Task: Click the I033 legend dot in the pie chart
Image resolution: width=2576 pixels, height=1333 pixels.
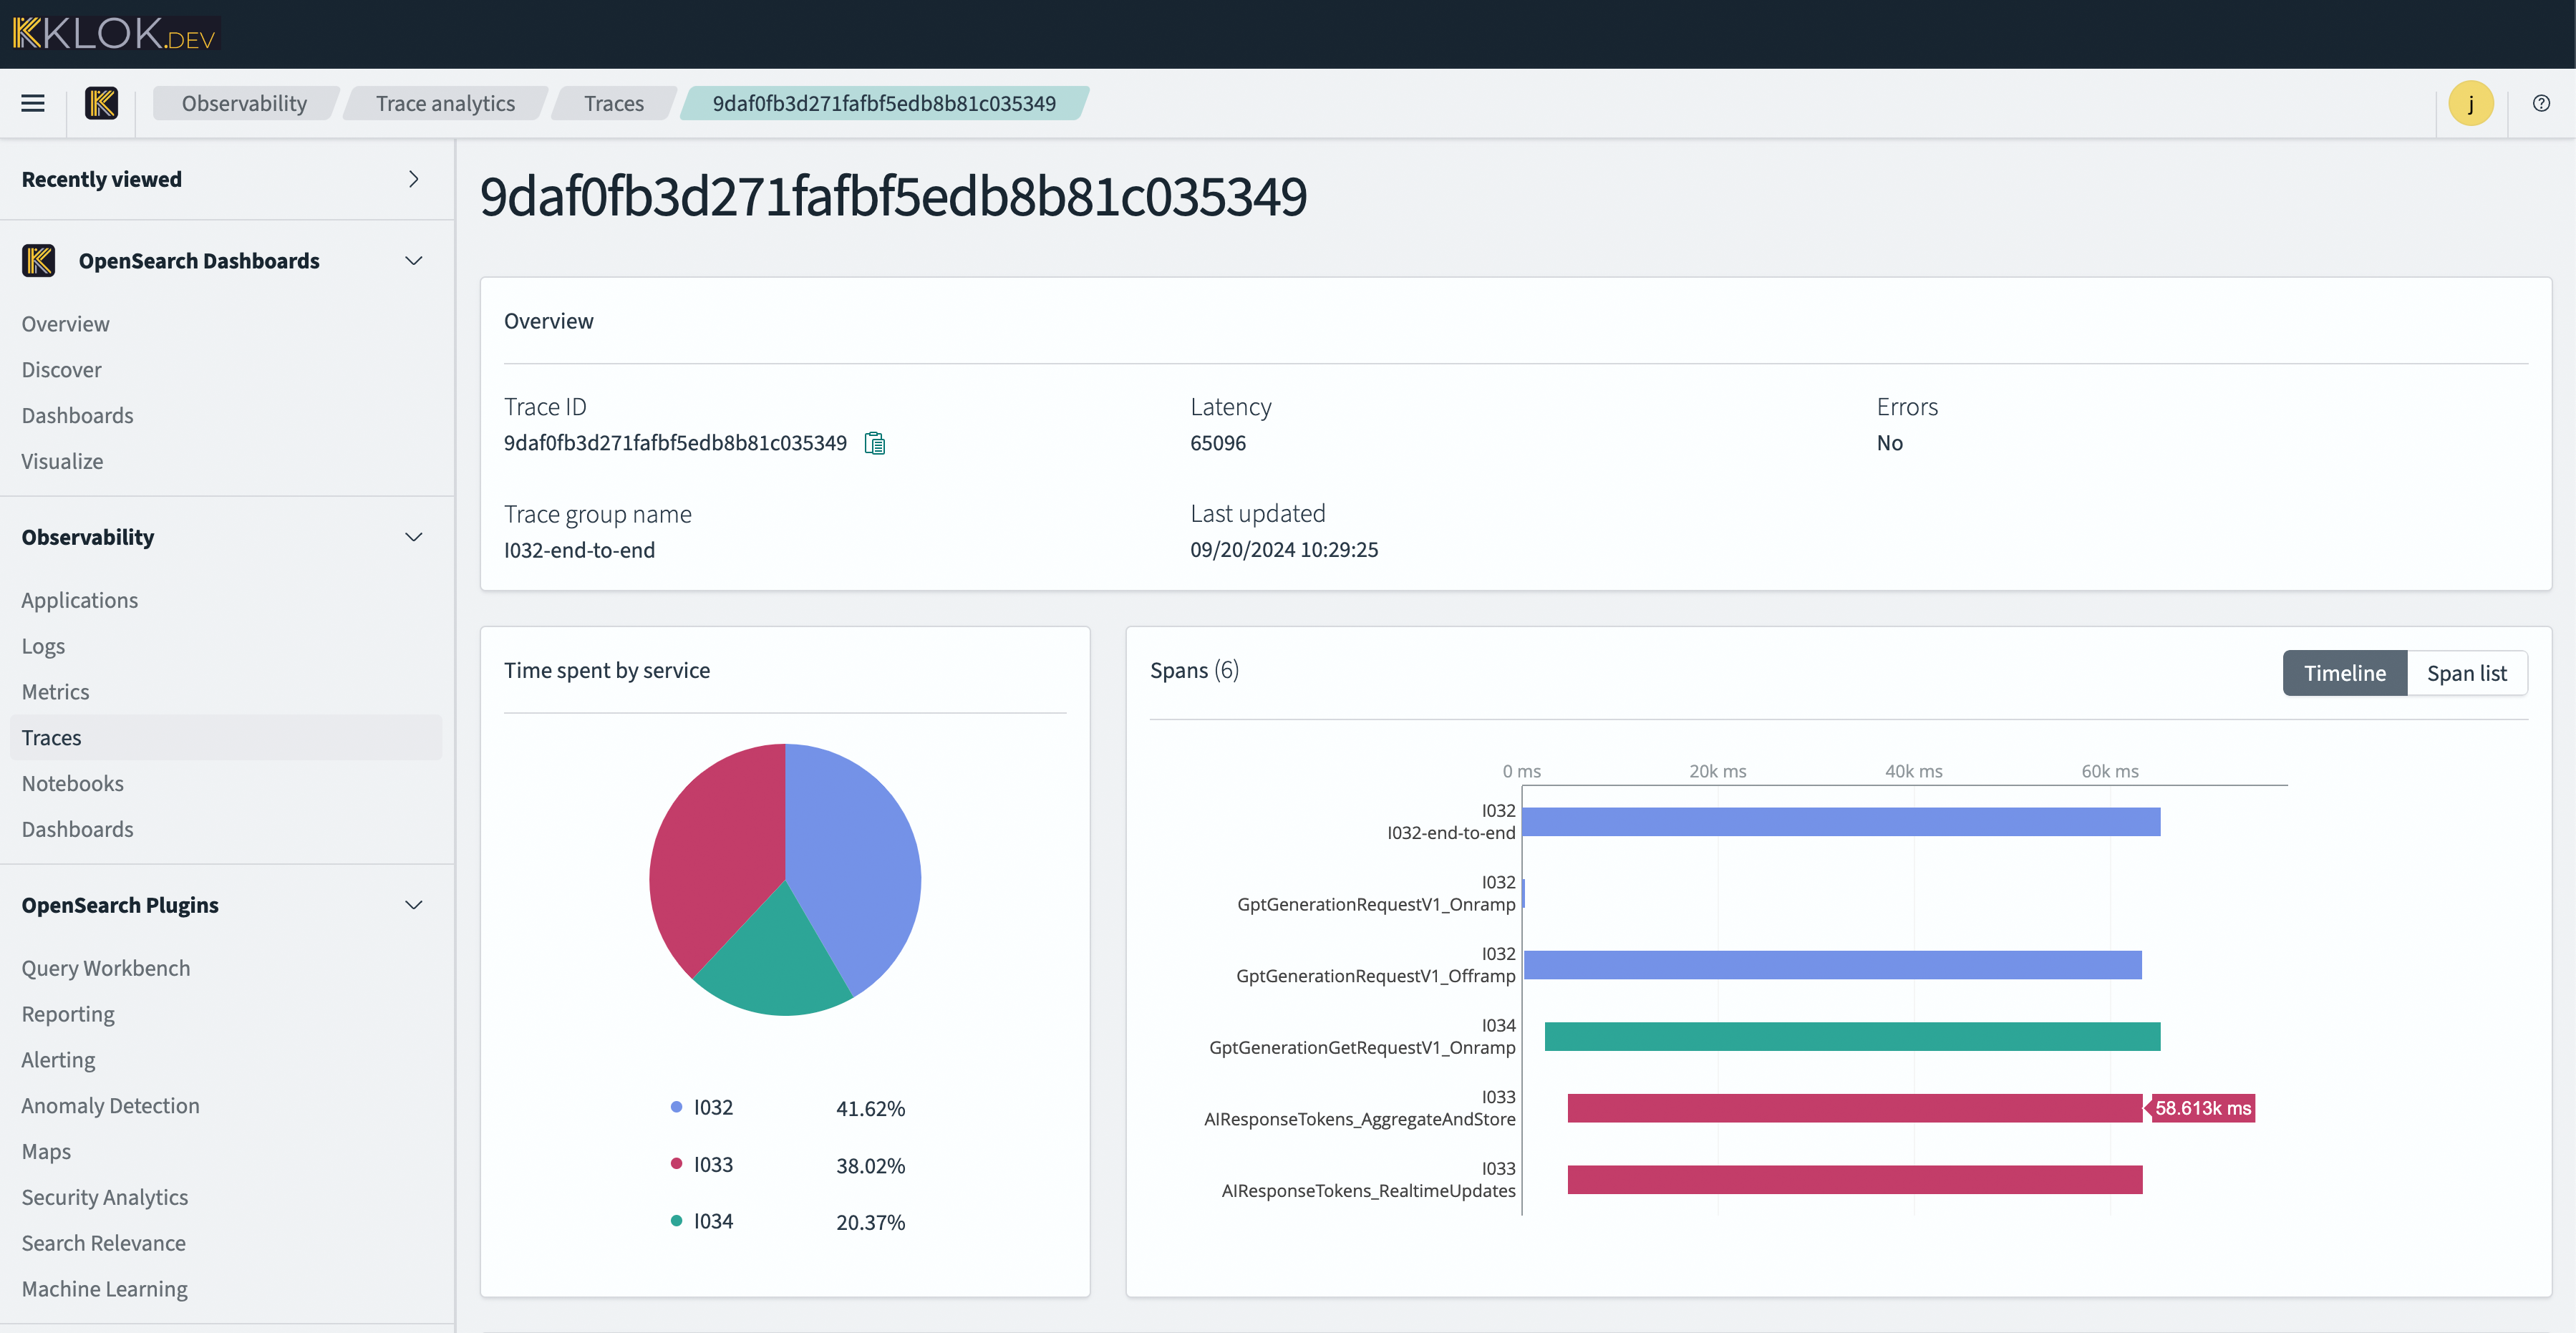Action: [x=676, y=1164]
